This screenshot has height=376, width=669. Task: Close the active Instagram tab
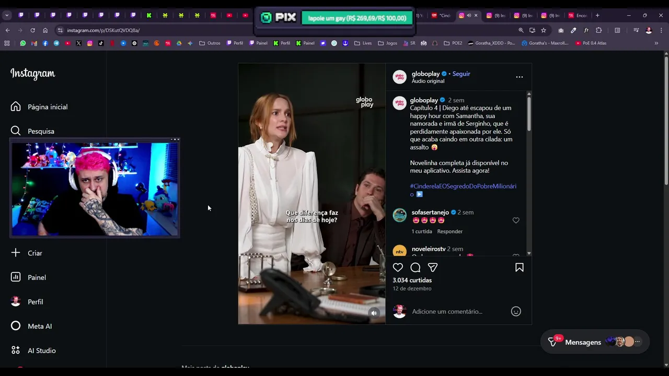coord(476,16)
